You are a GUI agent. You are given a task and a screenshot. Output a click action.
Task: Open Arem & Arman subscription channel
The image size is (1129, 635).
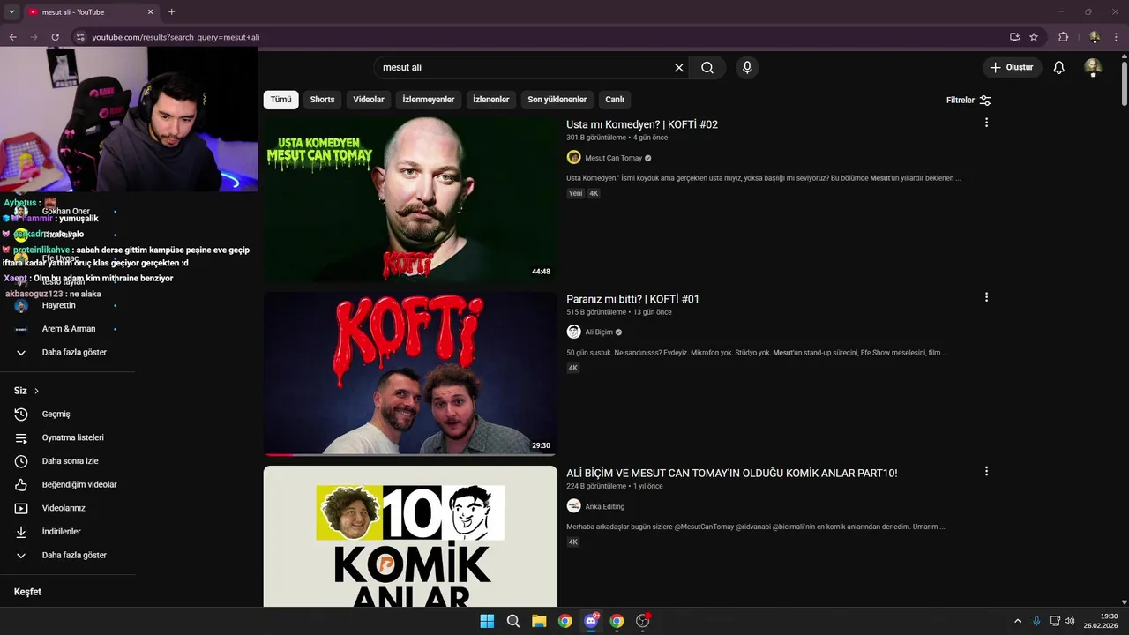click(x=68, y=329)
